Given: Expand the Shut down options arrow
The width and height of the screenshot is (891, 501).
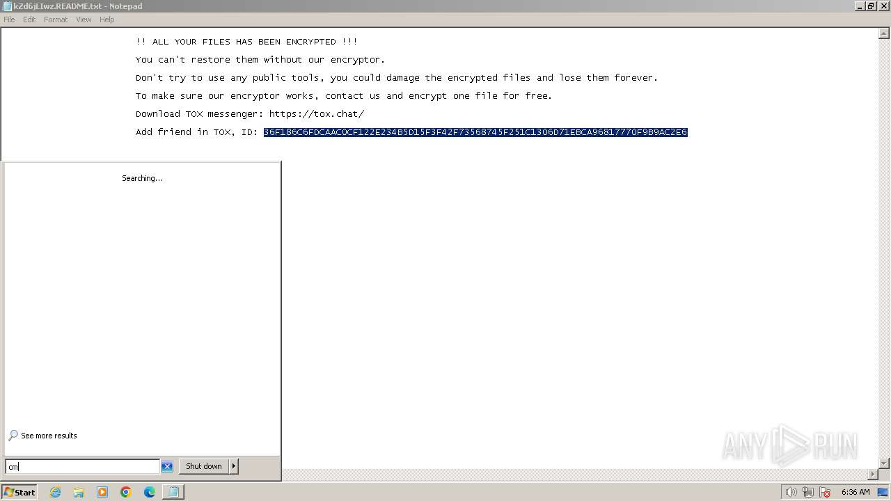Looking at the screenshot, I should tap(234, 466).
